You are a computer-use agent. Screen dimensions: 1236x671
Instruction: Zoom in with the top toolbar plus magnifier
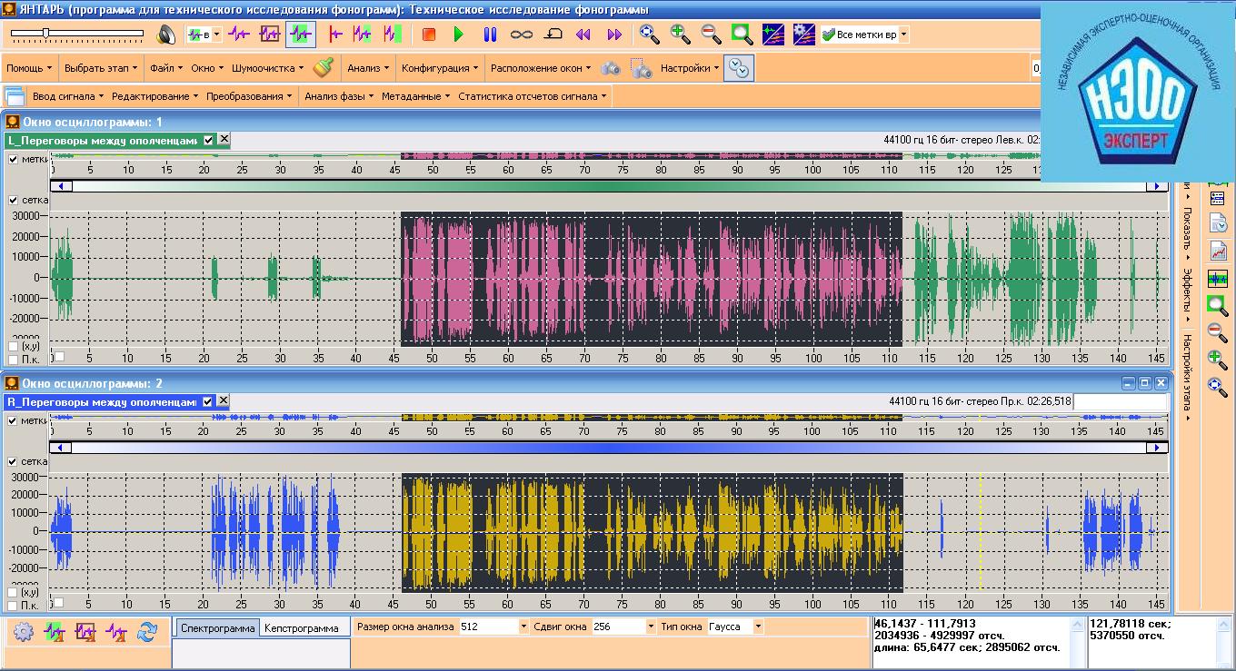point(680,35)
